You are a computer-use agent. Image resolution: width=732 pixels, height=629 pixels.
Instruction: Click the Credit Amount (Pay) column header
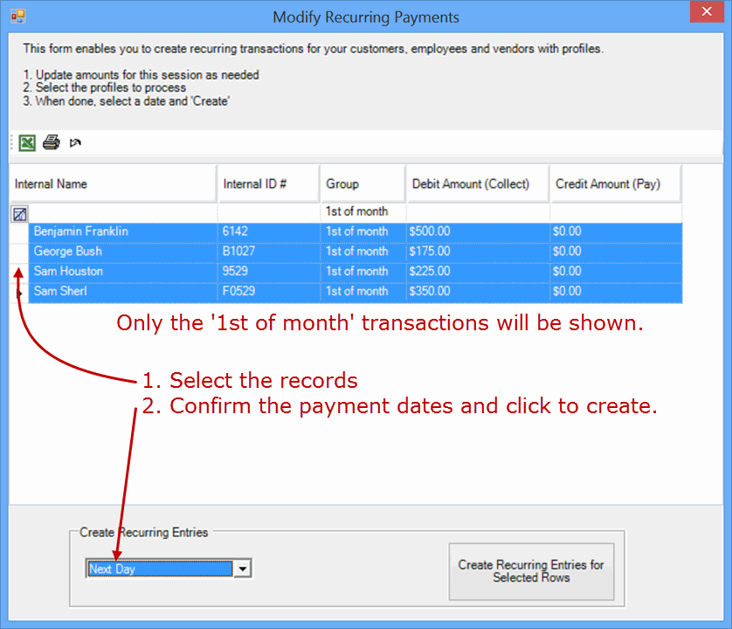pos(615,184)
